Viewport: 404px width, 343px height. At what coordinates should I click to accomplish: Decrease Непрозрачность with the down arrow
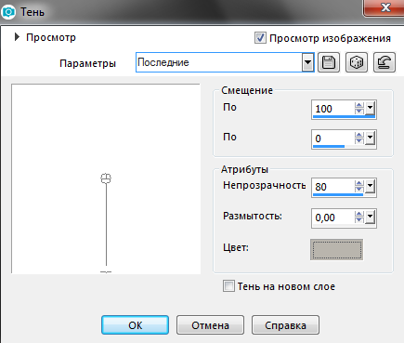point(359,190)
